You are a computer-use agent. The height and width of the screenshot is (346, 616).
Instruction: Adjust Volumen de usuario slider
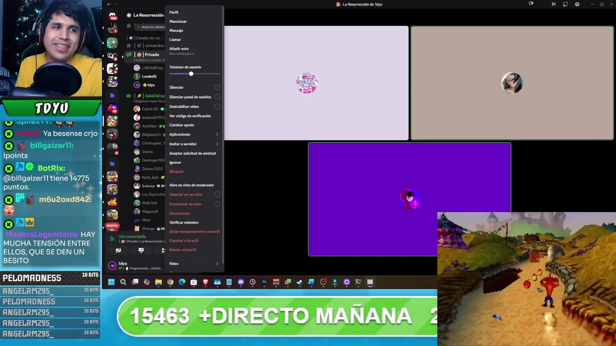(194, 74)
